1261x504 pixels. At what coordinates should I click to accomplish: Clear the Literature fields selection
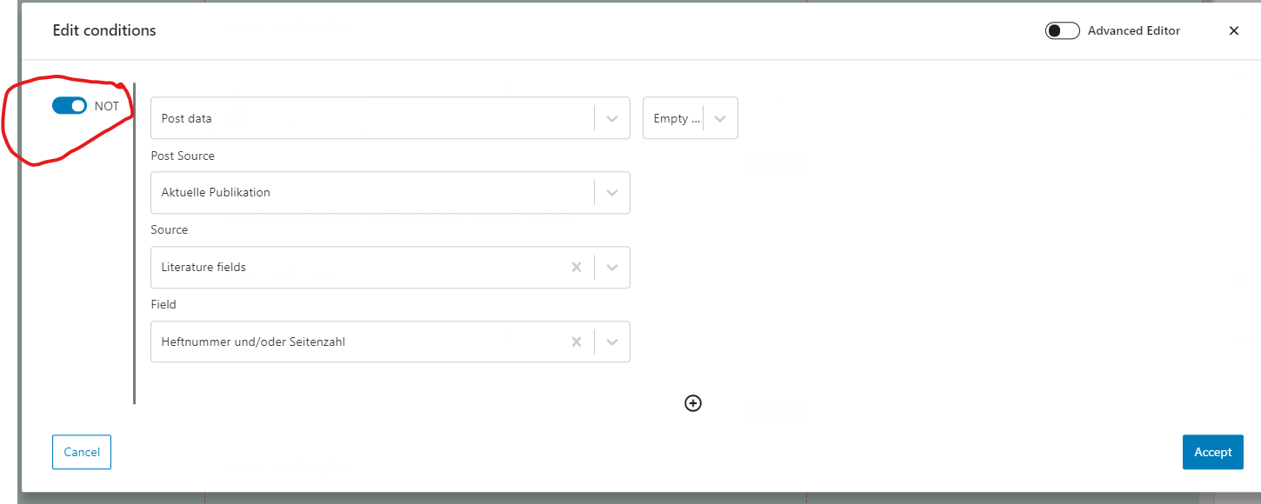[576, 268]
